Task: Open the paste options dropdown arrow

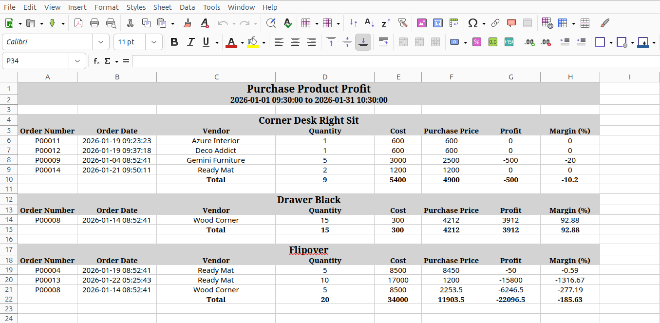Action: (x=172, y=23)
